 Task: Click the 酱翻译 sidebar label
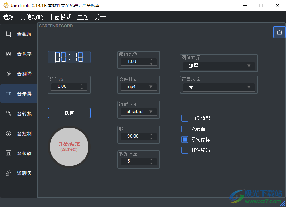pyautogui.click(x=24, y=74)
